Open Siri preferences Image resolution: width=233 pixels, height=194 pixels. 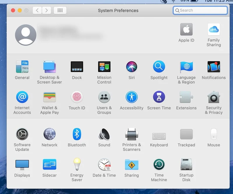132,67
